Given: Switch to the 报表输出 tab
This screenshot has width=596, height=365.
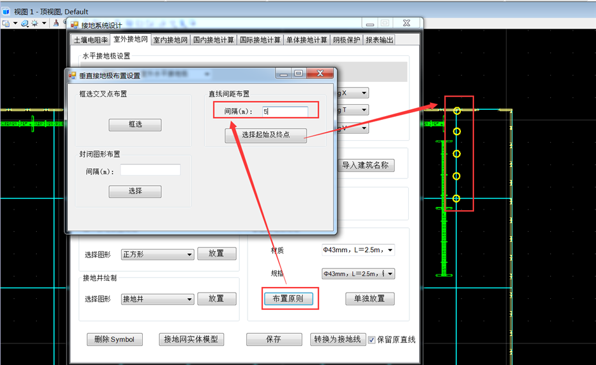Looking at the screenshot, I should click(379, 40).
